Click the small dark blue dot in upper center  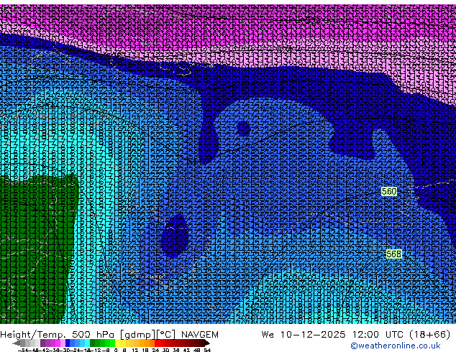pos(243,129)
